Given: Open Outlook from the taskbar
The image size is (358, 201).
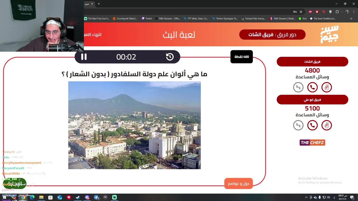Looking at the screenshot, I should coord(60,197).
